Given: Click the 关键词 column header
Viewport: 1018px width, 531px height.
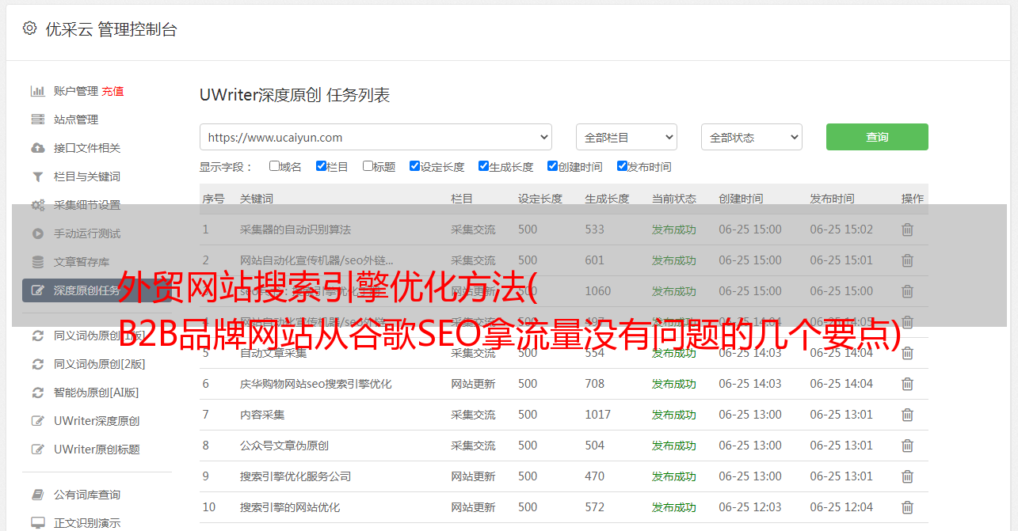Looking at the screenshot, I should [x=257, y=199].
